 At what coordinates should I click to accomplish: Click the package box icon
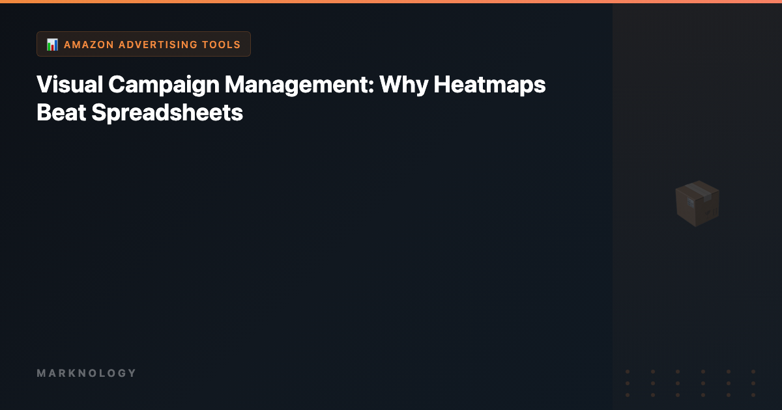[697, 204]
